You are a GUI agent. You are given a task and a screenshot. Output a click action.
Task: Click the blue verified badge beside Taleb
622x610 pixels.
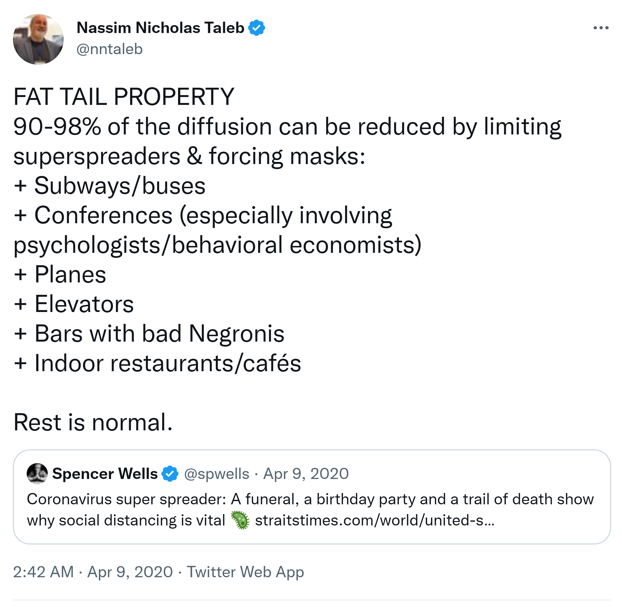(x=256, y=28)
